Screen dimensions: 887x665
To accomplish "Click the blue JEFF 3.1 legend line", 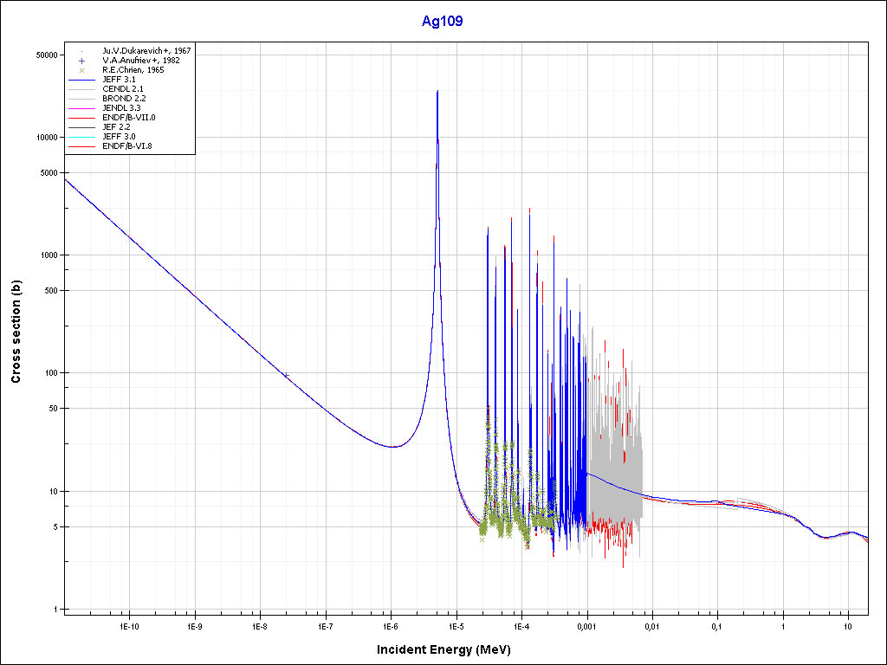I will (81, 80).
